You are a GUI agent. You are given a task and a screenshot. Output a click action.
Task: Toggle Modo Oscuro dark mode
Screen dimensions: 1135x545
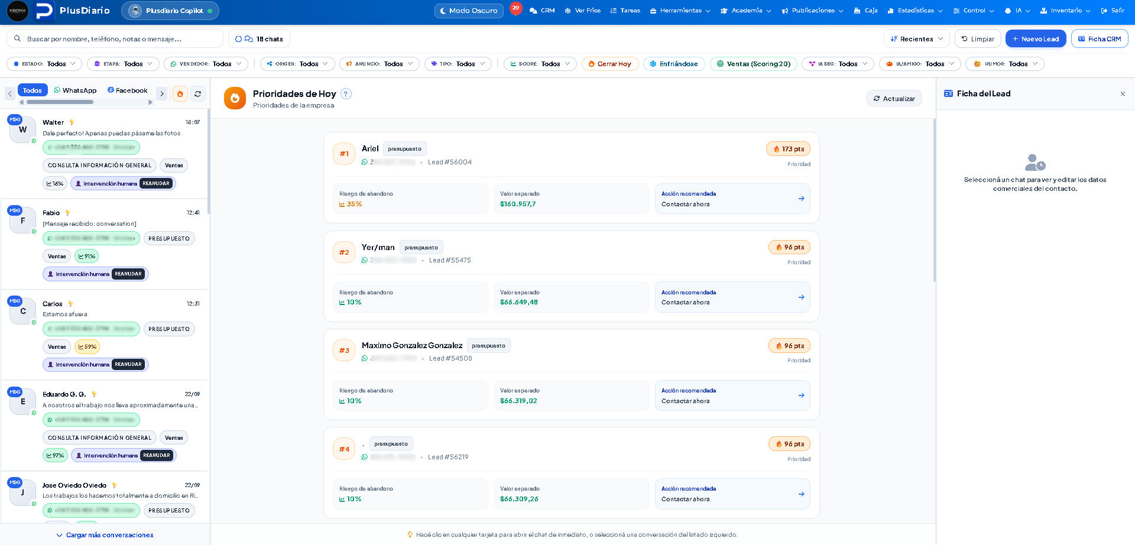click(x=469, y=11)
